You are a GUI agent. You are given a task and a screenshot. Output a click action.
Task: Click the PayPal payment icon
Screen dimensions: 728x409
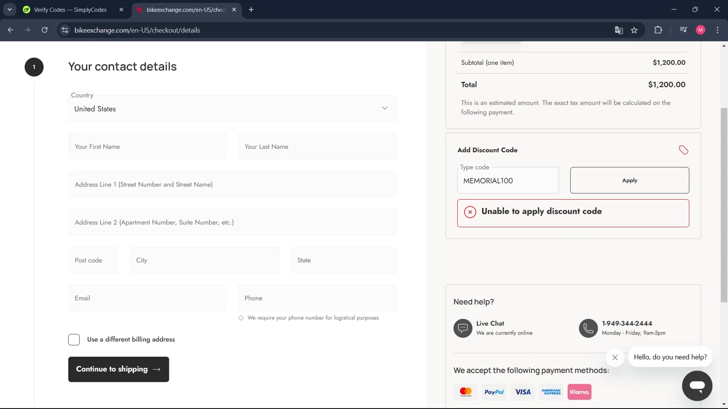click(494, 392)
